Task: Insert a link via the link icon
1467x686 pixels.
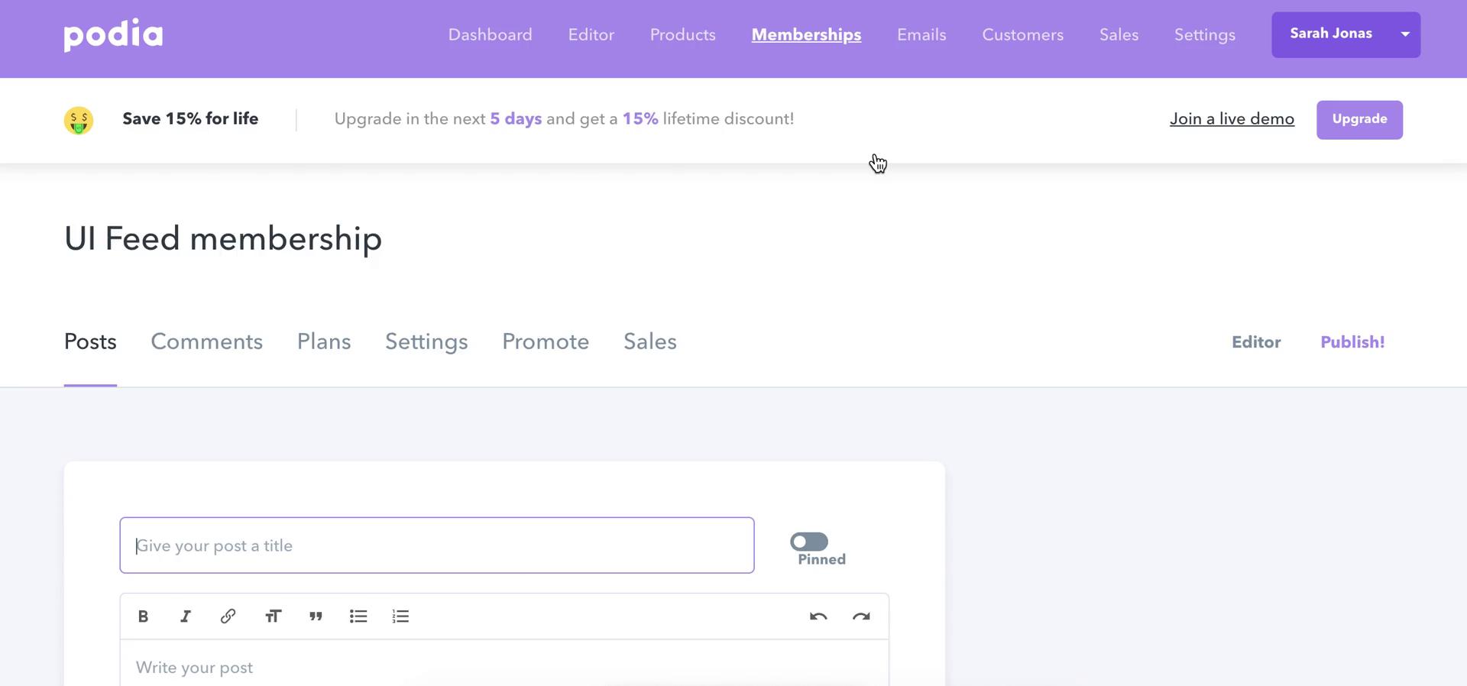Action: tap(228, 616)
